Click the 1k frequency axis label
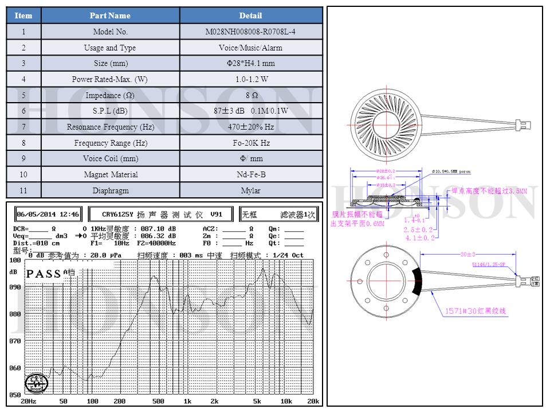550x413 pixels. [x=187, y=402]
